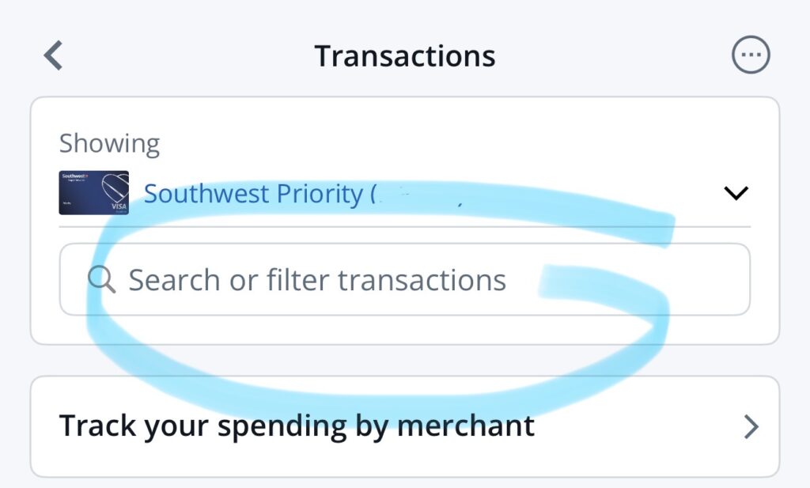Tap the right chevron on merchant row
Viewport: 810px width, 488px height.
tap(751, 427)
